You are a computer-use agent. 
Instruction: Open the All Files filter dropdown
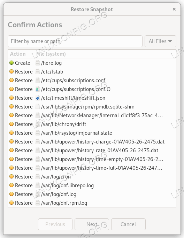(160, 41)
